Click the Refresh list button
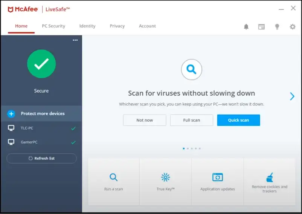The height and width of the screenshot is (214, 302). click(41, 158)
